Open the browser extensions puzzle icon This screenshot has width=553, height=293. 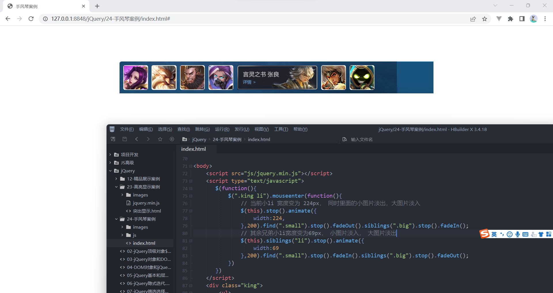click(x=510, y=19)
